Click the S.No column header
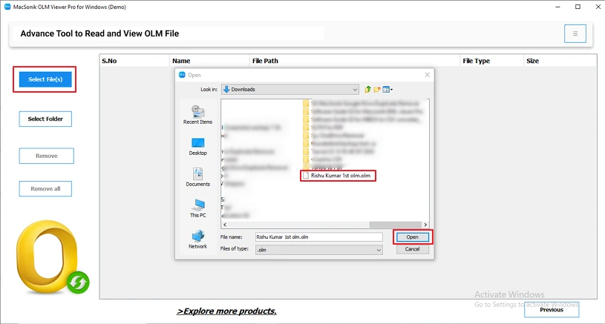Screen dimensions: 605x324 (x=134, y=61)
